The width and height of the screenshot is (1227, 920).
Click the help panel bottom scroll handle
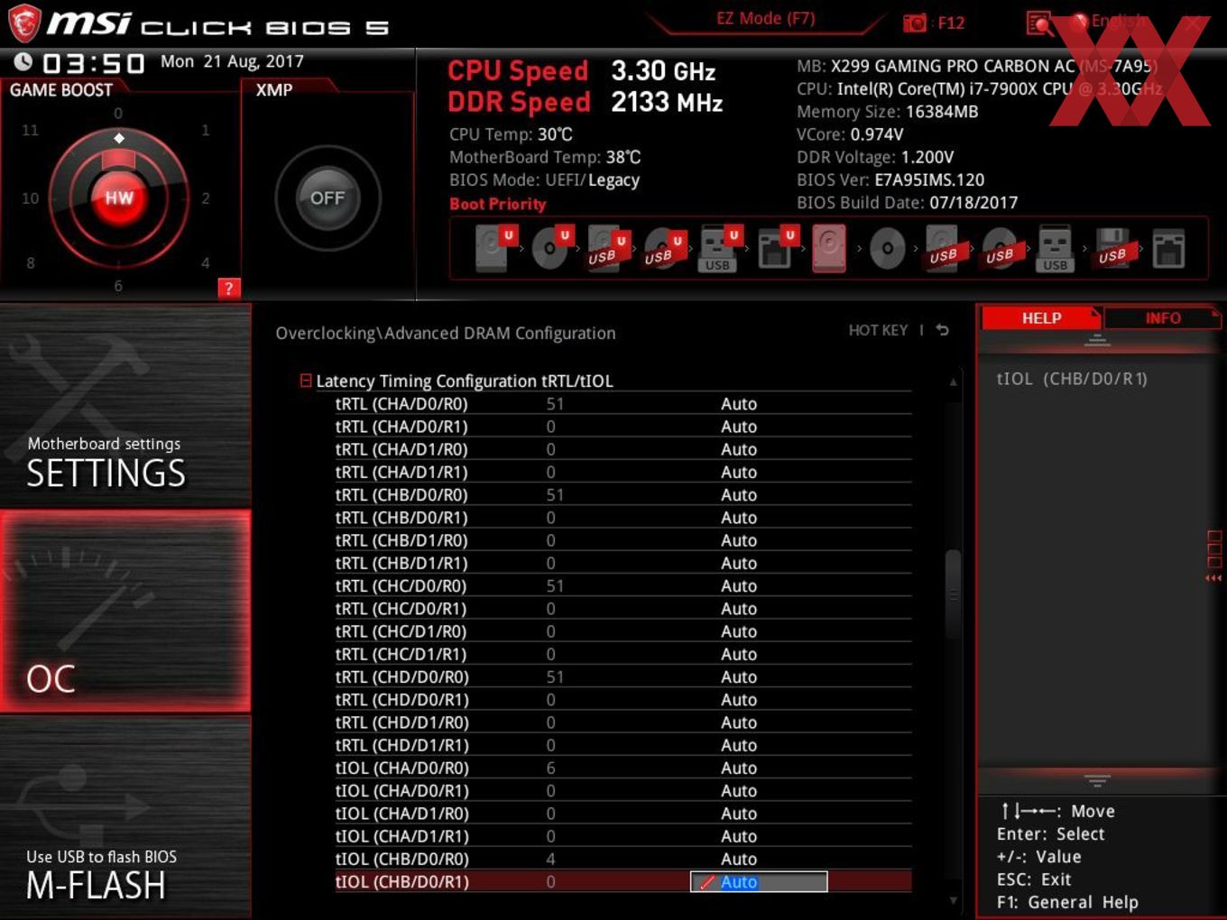pyautogui.click(x=1097, y=780)
